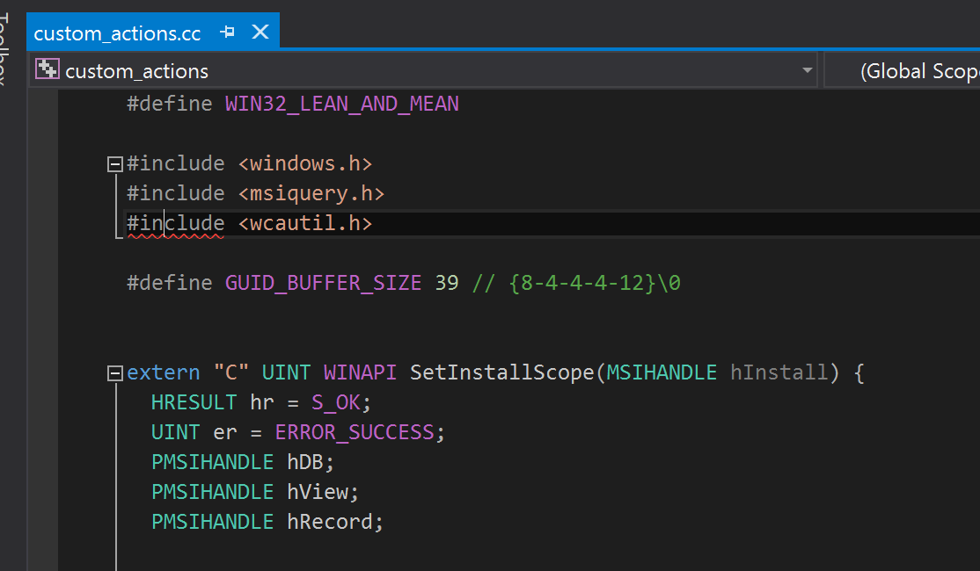This screenshot has height=571, width=980.
Task: Click the <windows.h> include path
Action: click(x=305, y=163)
